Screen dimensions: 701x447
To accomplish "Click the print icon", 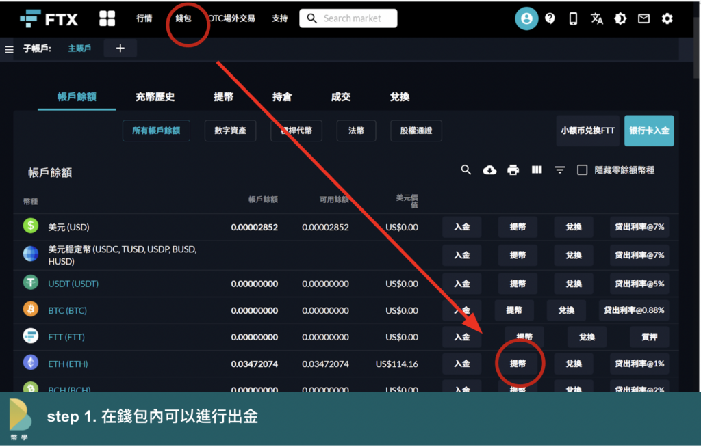I will pyautogui.click(x=513, y=170).
